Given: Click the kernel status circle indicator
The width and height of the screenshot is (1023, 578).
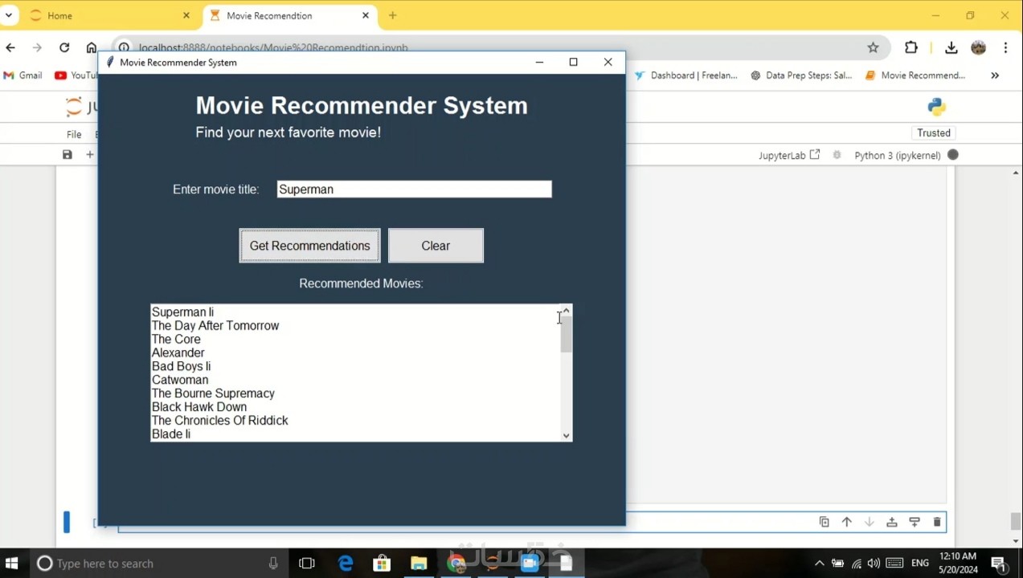Looking at the screenshot, I should pos(953,155).
